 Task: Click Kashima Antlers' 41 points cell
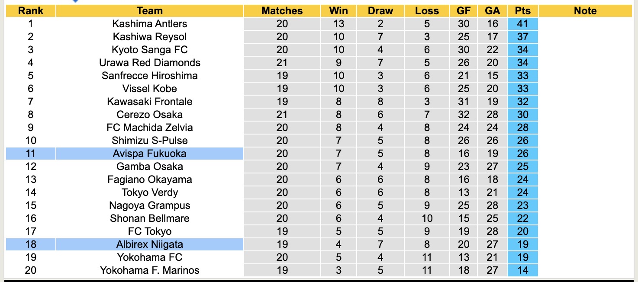click(x=522, y=24)
